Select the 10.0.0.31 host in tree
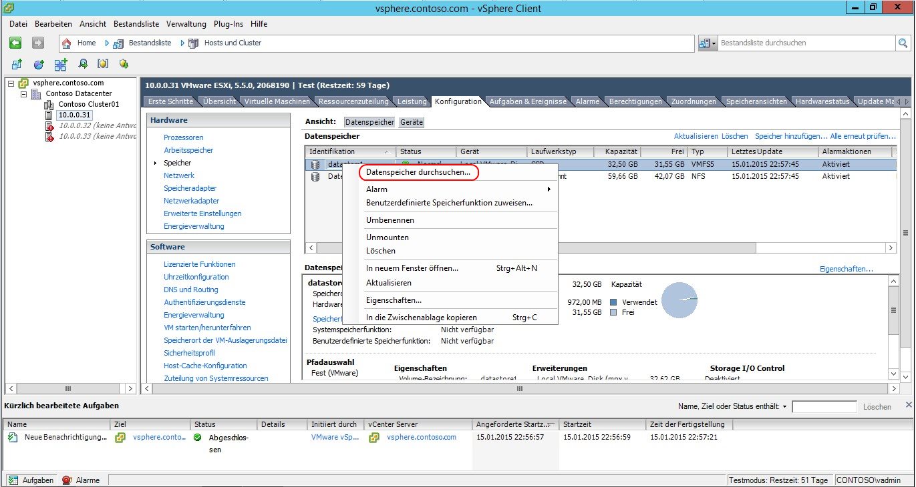Image resolution: width=916 pixels, height=487 pixels. click(x=73, y=115)
